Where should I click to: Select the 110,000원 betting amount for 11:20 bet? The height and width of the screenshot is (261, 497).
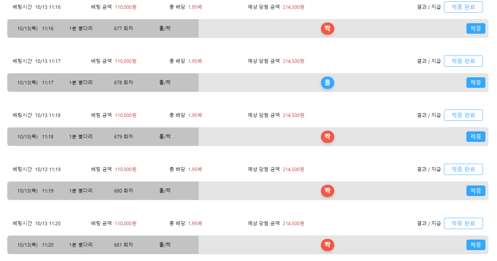pyautogui.click(x=125, y=223)
